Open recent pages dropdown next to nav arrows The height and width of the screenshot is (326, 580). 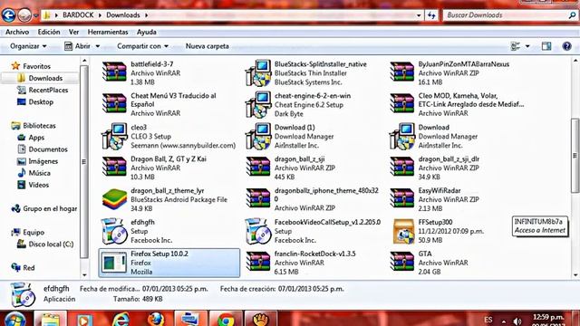(x=36, y=15)
